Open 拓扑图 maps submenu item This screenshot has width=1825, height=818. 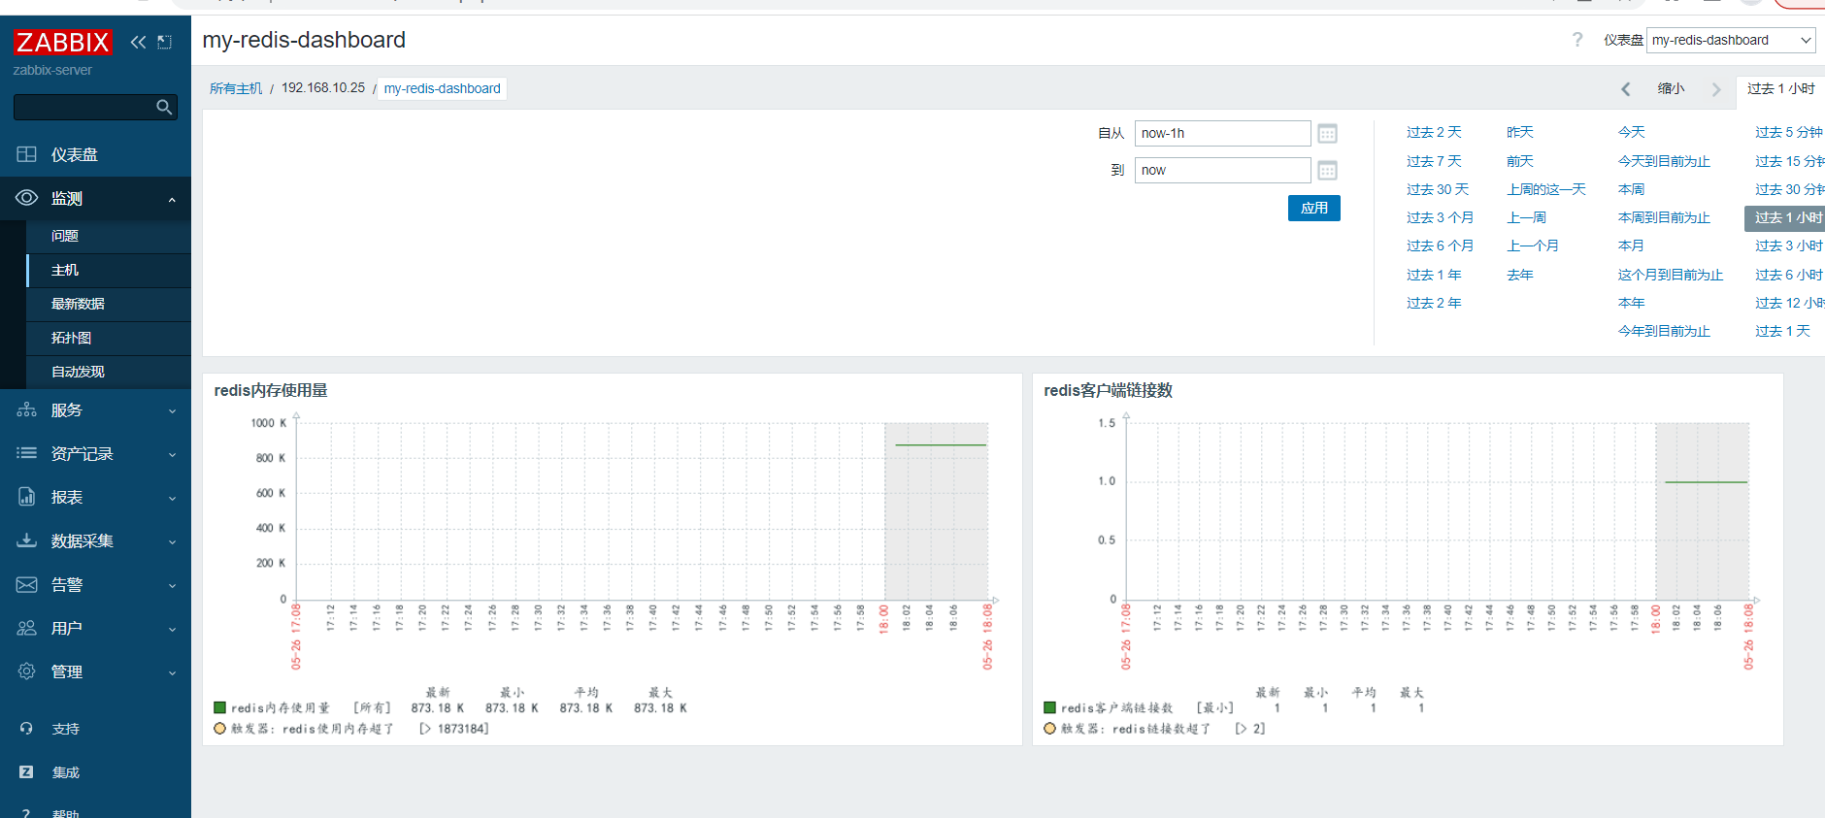(109, 338)
